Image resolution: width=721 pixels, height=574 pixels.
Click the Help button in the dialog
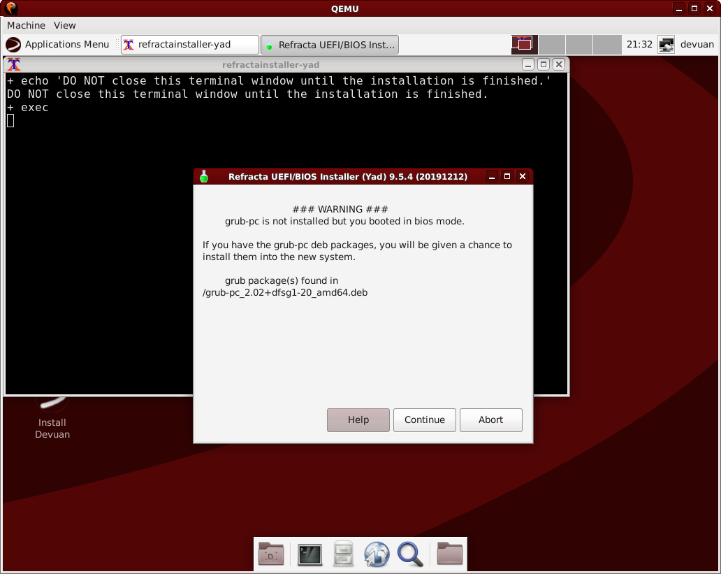(358, 420)
